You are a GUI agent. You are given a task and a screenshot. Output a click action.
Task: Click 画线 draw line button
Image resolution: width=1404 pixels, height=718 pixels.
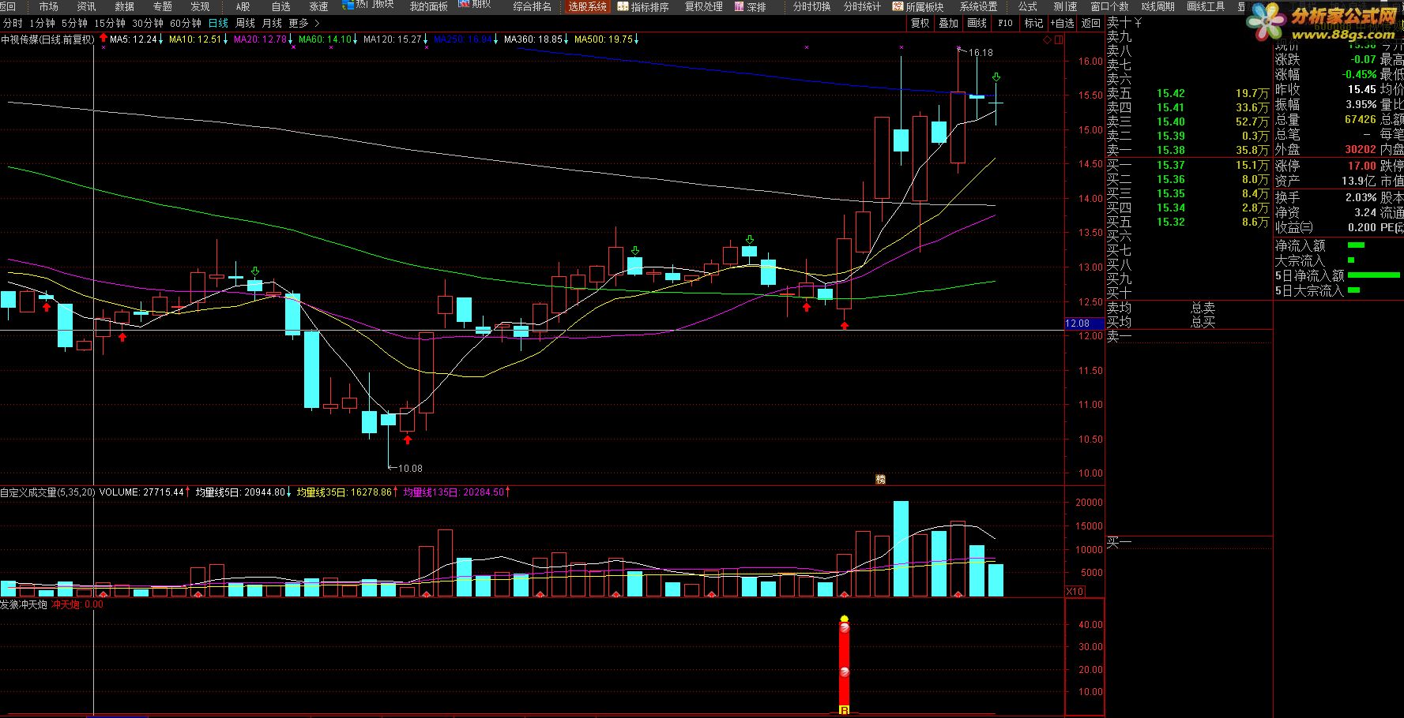coord(977,24)
